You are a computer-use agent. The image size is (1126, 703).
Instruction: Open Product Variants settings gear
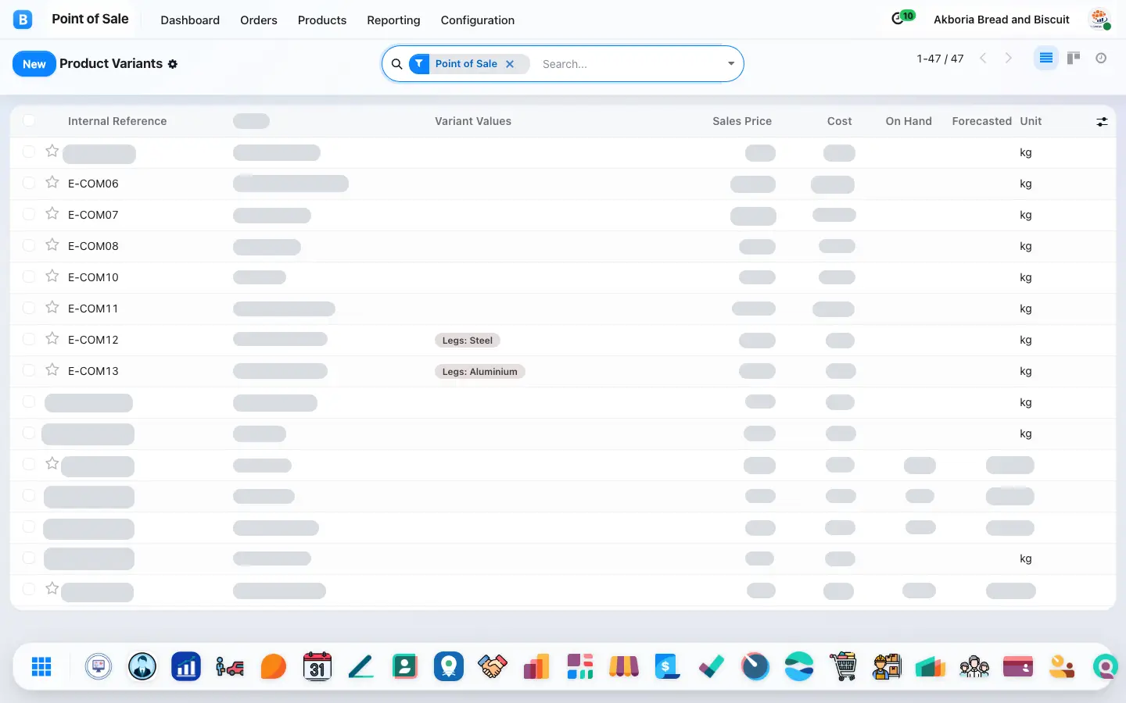coord(173,64)
